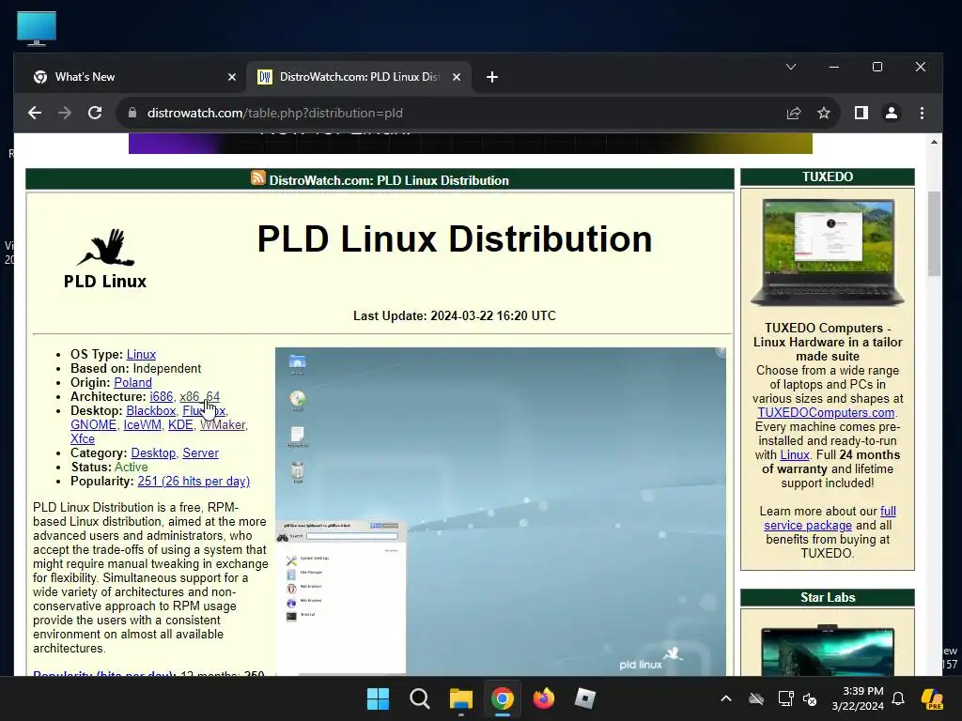Open the GNOME desktop link
The height and width of the screenshot is (721, 962).
click(93, 425)
